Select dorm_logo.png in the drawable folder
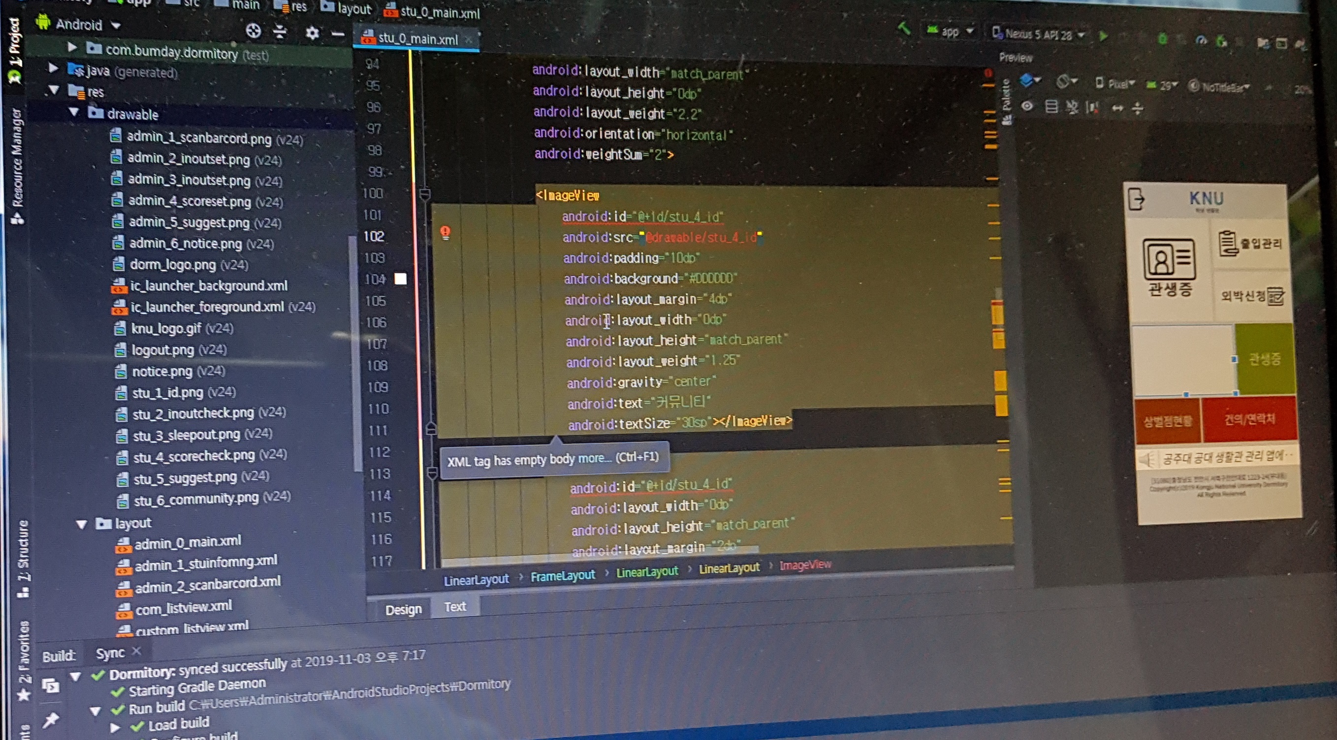The width and height of the screenshot is (1337, 740). (x=172, y=264)
